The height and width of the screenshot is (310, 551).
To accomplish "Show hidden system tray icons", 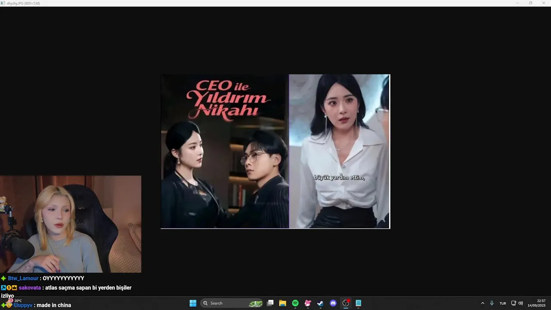I will tap(483, 303).
